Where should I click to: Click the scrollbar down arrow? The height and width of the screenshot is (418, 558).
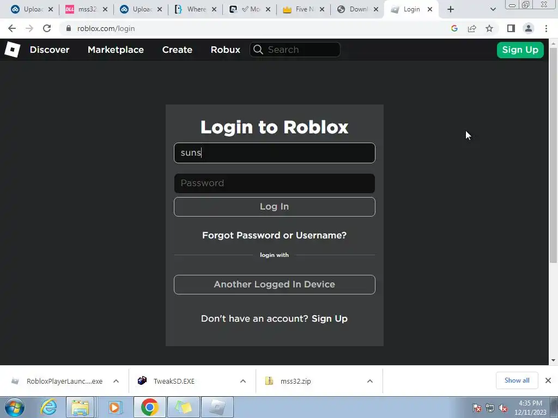click(553, 360)
